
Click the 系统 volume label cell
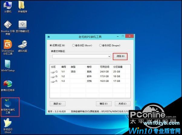(89, 72)
